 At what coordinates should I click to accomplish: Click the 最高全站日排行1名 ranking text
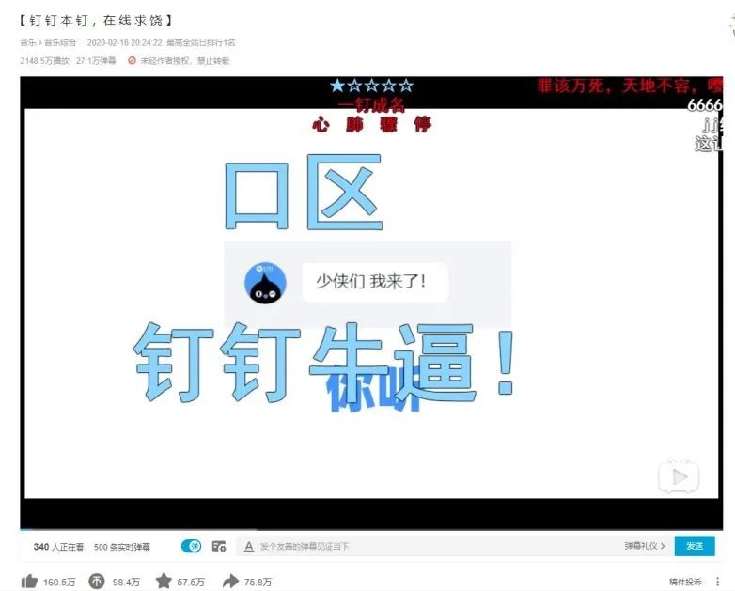click(x=201, y=42)
